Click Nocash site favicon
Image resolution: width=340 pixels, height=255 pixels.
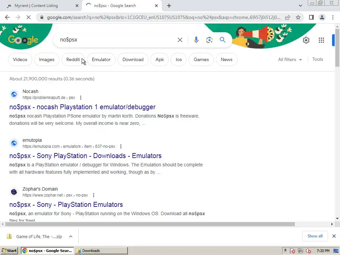pos(14,94)
